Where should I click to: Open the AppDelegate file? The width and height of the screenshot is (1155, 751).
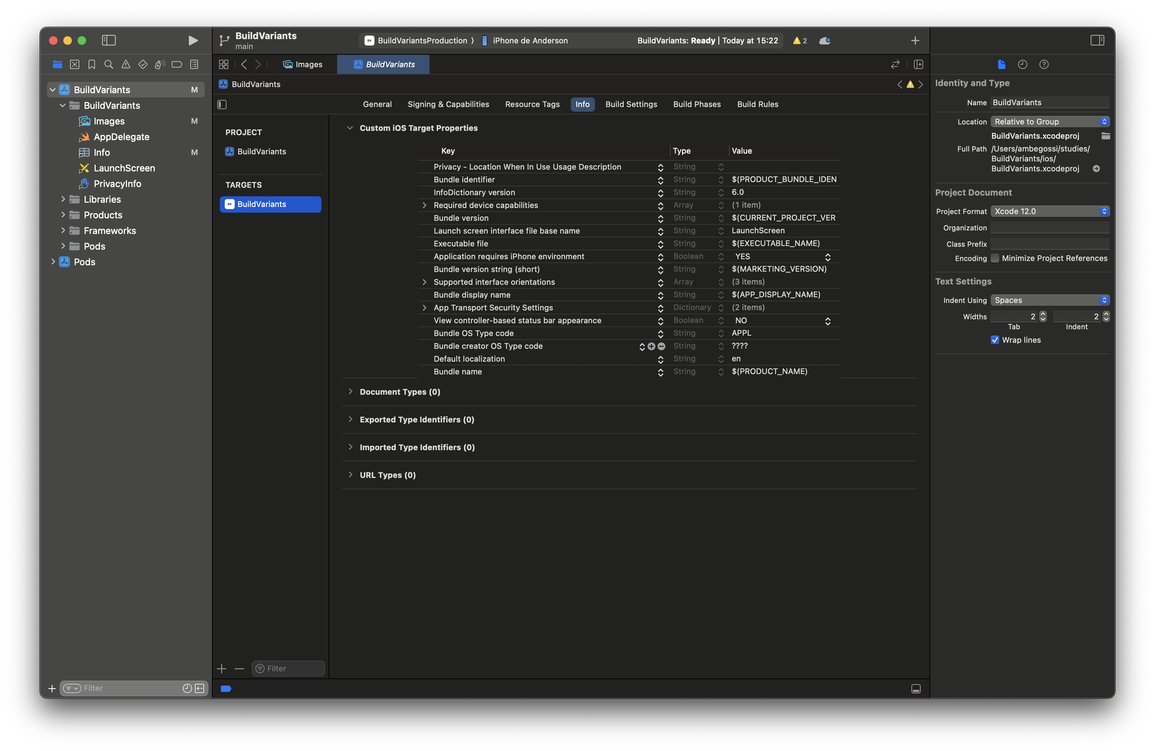[121, 137]
